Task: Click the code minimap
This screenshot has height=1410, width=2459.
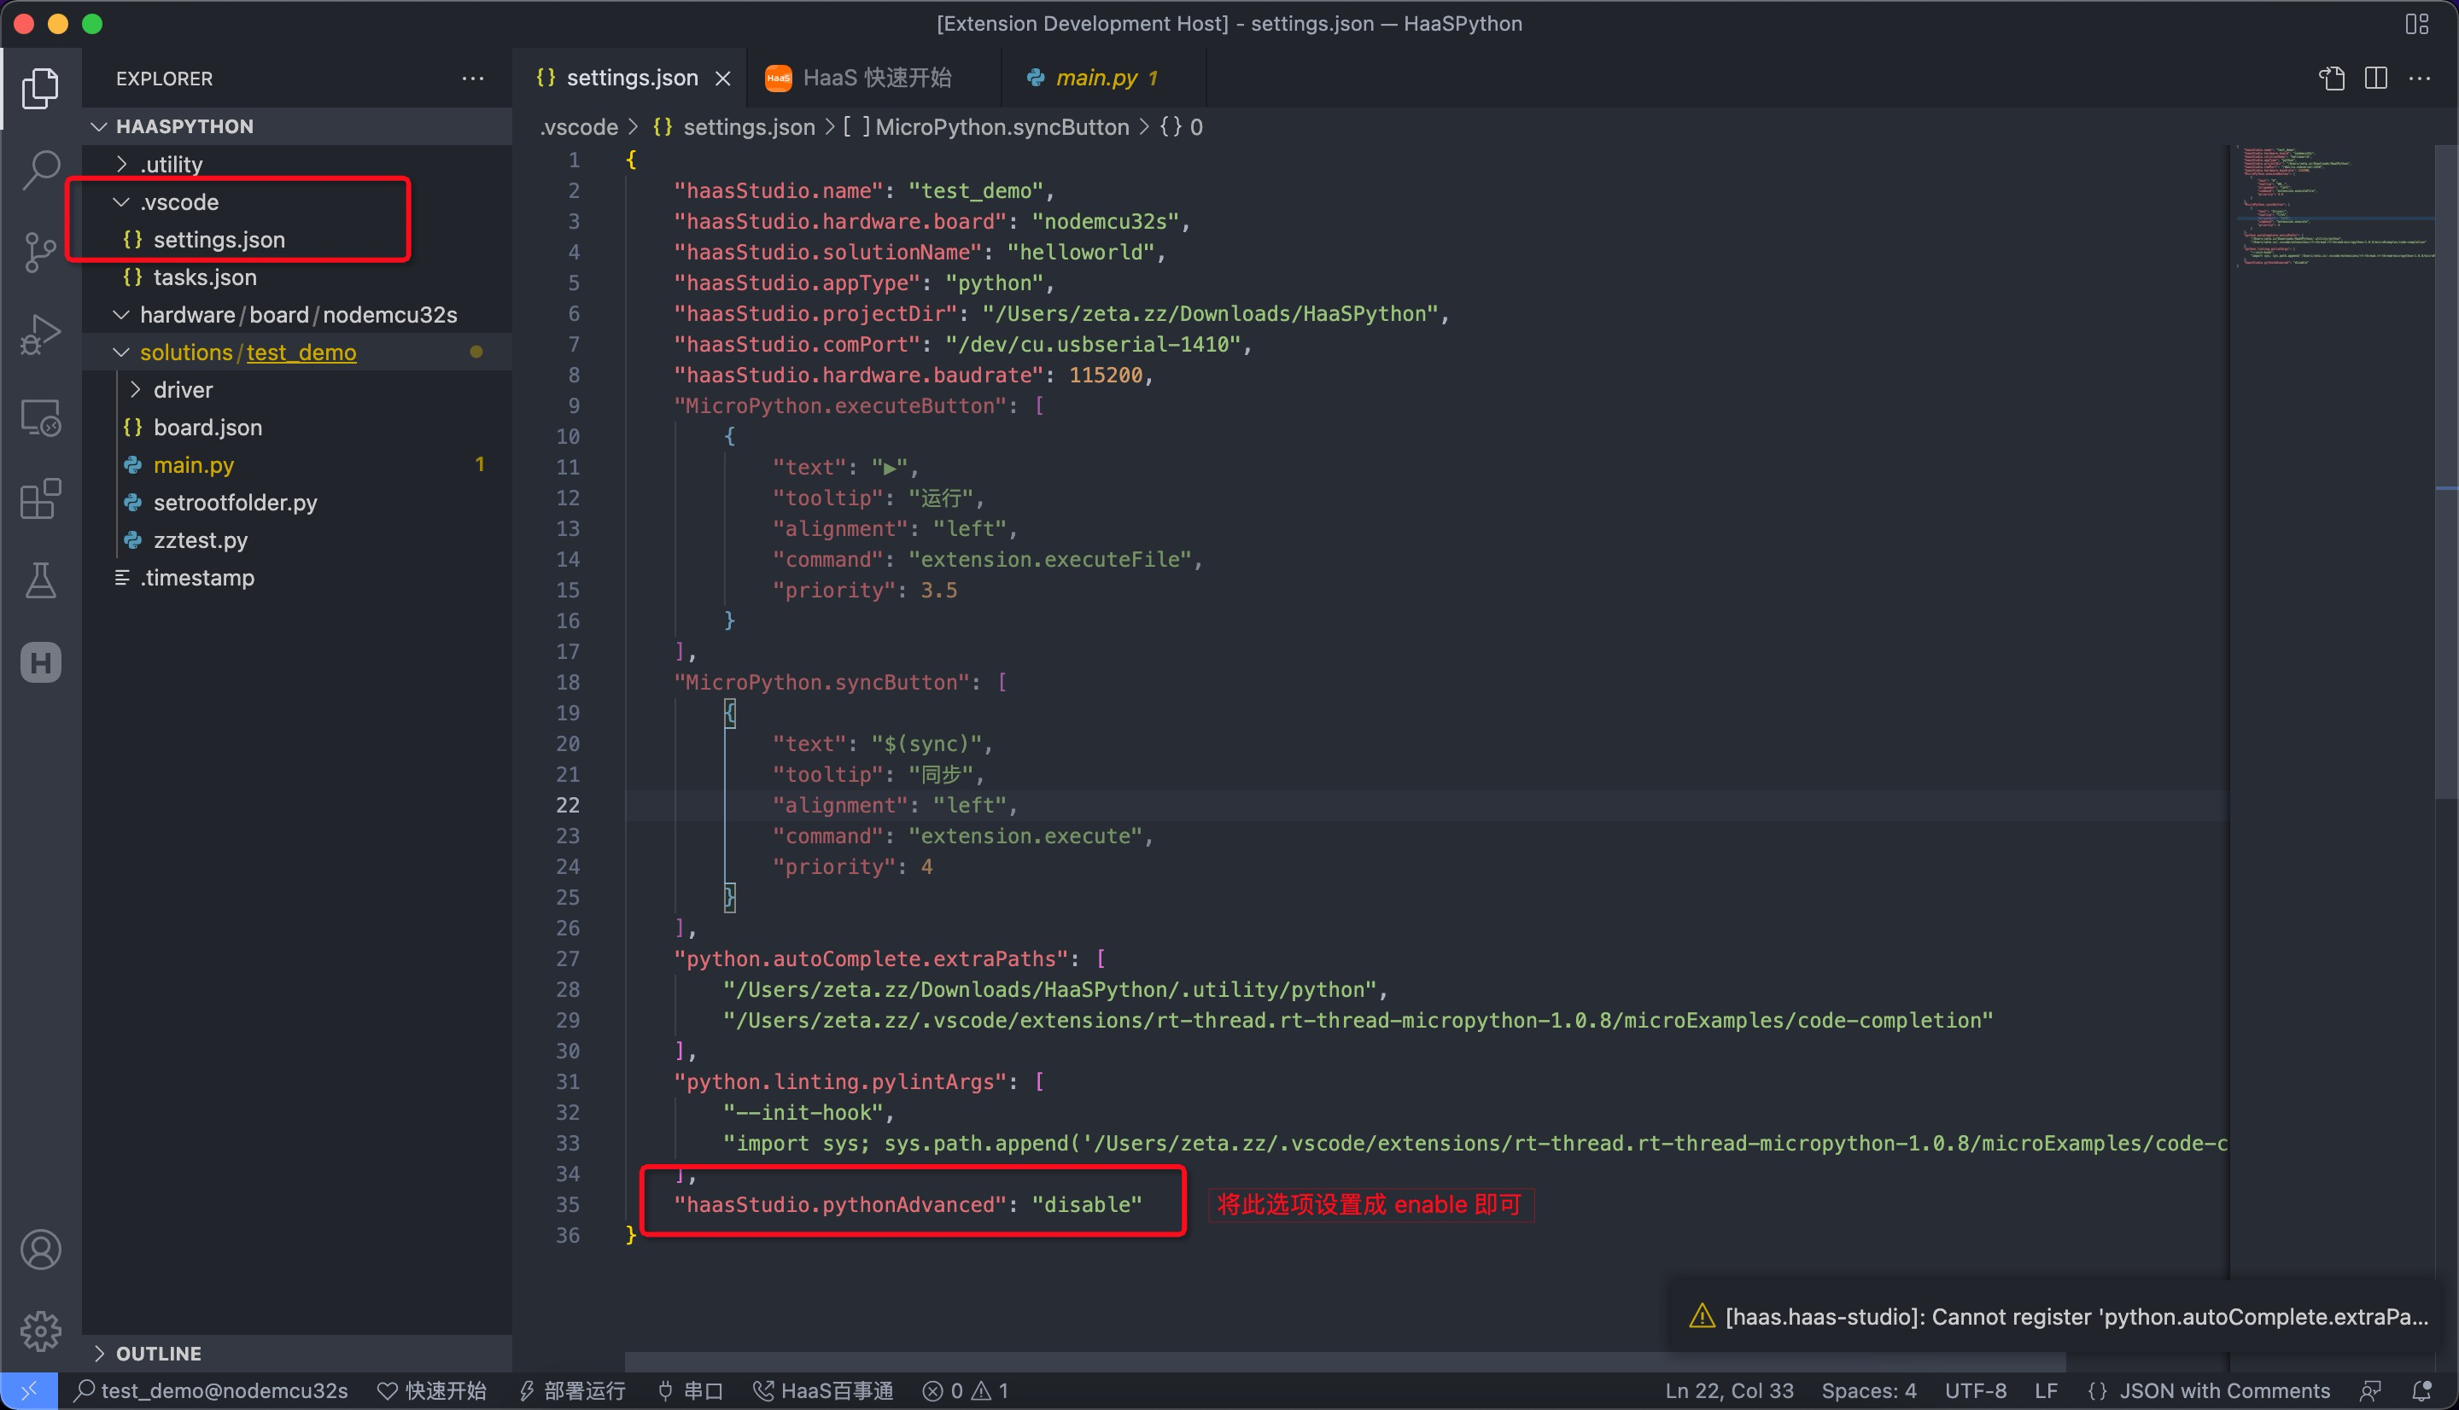Action: click(2333, 206)
